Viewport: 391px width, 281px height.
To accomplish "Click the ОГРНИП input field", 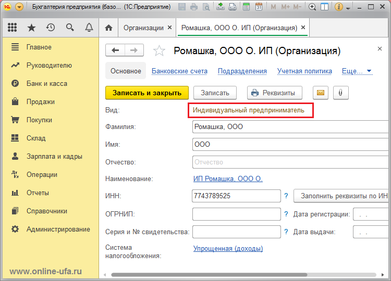I will tap(236, 214).
